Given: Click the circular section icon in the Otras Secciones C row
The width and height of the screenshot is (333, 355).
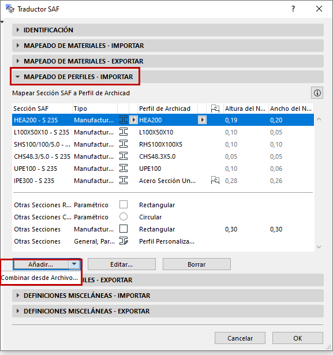Looking at the screenshot, I should point(124,216).
